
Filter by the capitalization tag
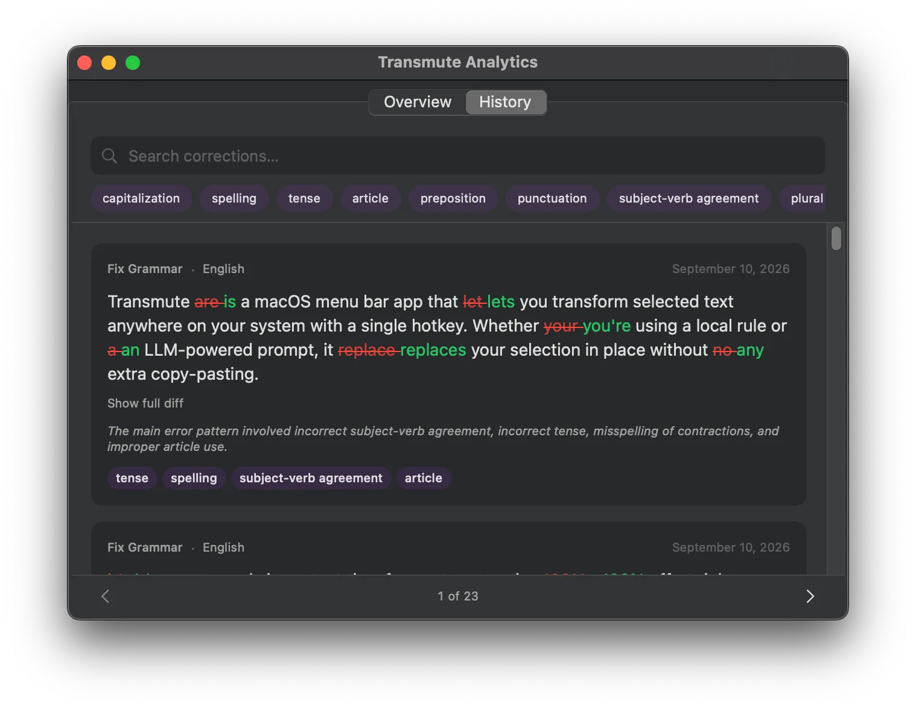point(141,198)
